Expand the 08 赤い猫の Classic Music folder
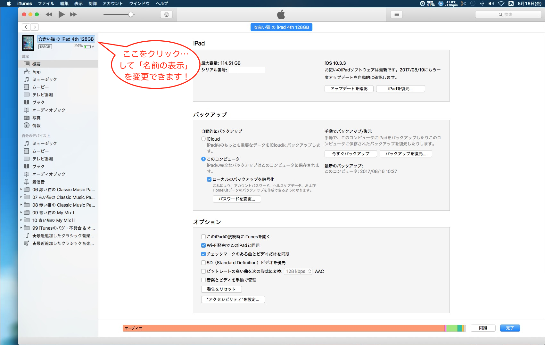Viewport: 545px width, 345px height. [21, 205]
